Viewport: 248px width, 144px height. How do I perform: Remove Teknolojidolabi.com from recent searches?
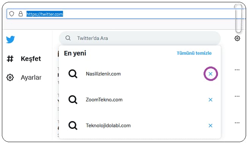pos(210,125)
